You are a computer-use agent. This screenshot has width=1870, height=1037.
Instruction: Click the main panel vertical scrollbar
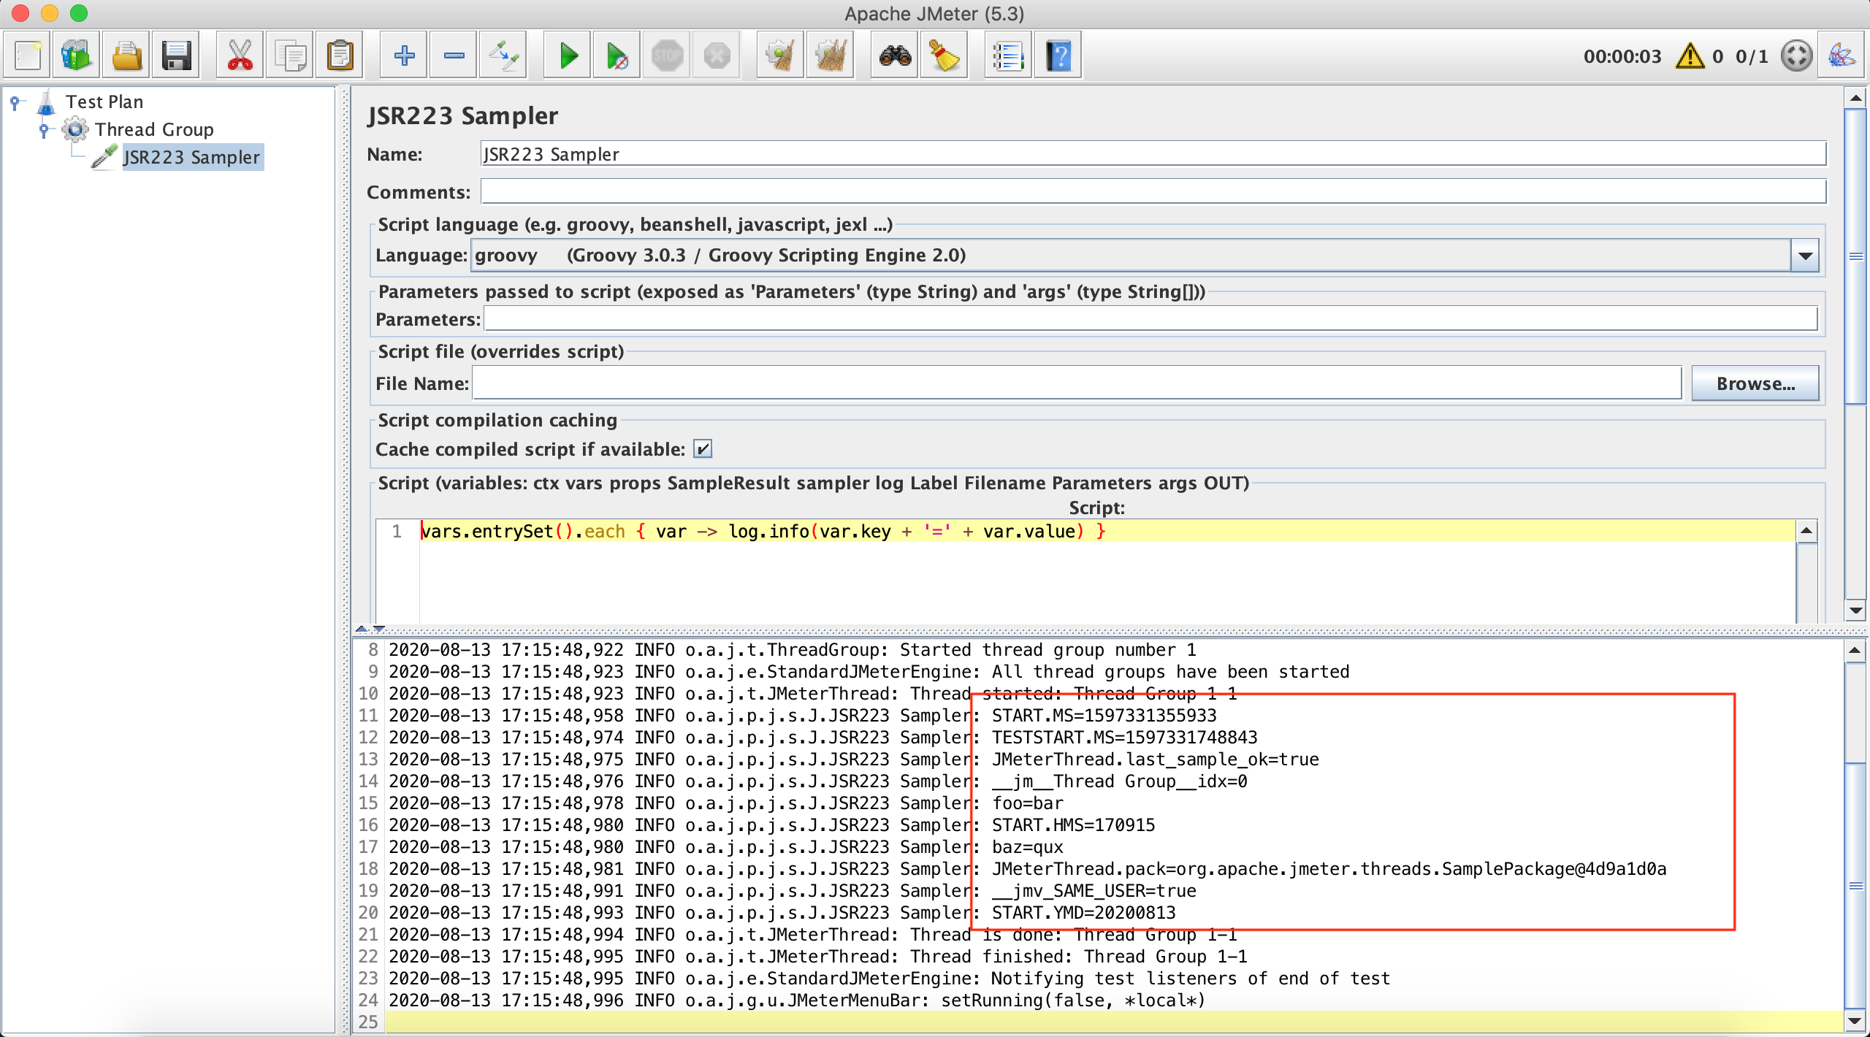(1855, 256)
